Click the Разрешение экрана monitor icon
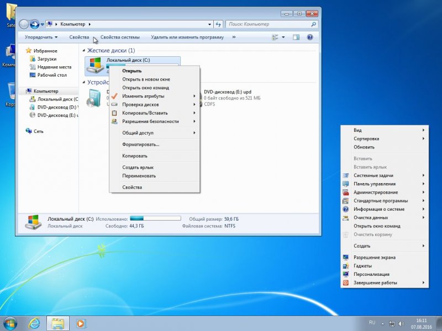 346,257
